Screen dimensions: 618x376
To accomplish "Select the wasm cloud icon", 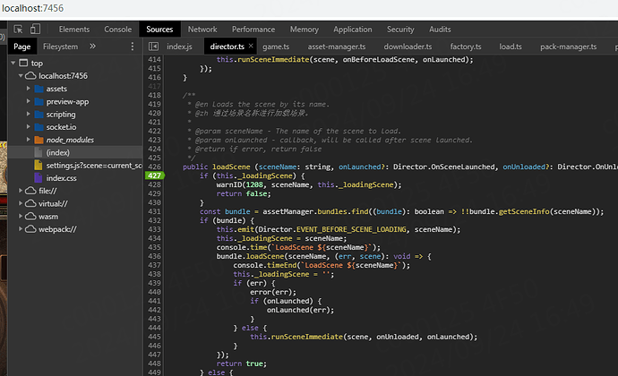I will (x=30, y=217).
